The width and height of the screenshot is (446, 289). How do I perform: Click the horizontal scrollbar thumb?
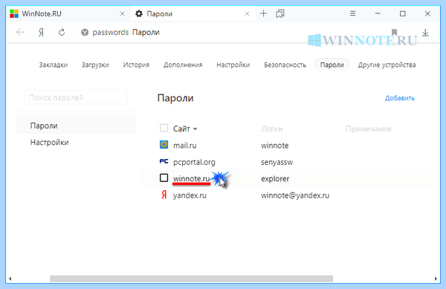192,279
